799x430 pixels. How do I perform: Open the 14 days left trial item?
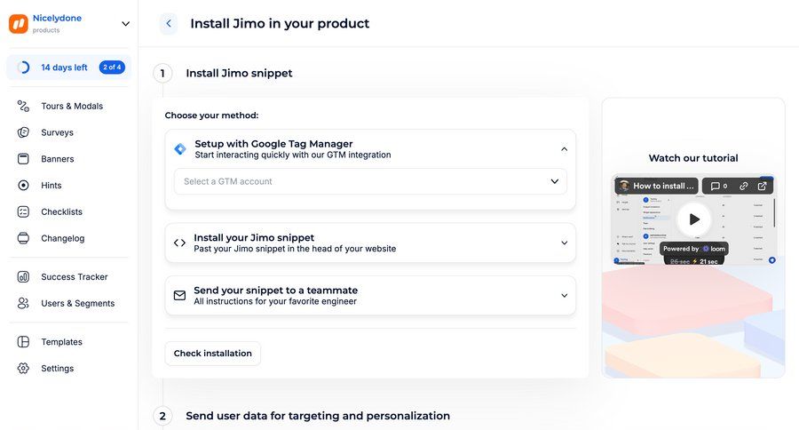point(68,68)
